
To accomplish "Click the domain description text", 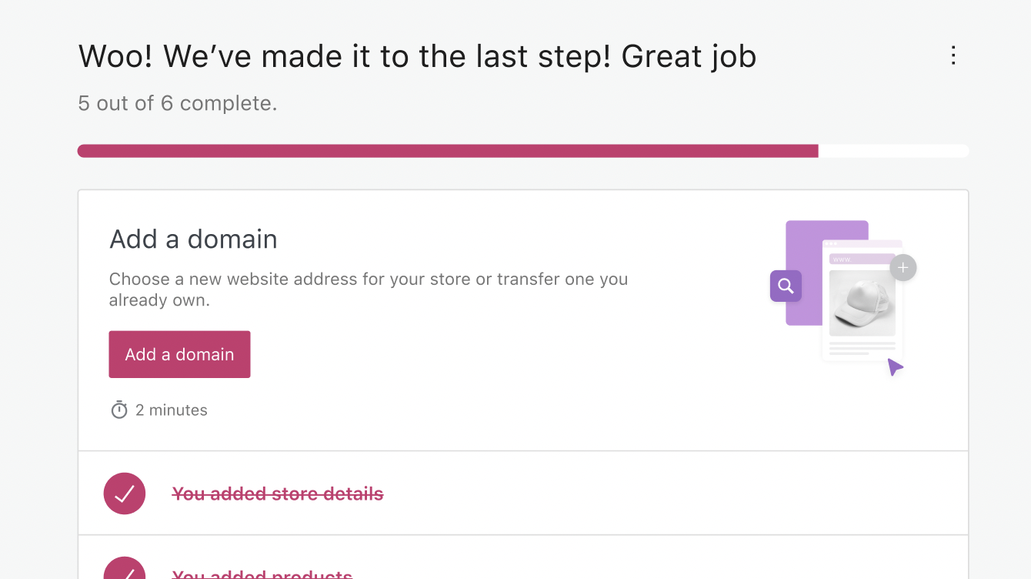I will pos(368,289).
